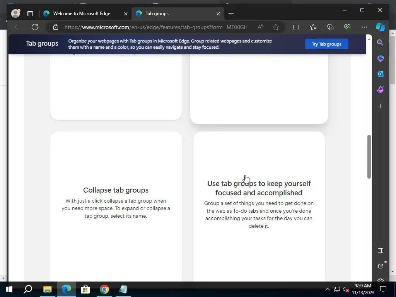Click the Collapse tab groups heading
This screenshot has height=297, width=396.
(x=116, y=190)
